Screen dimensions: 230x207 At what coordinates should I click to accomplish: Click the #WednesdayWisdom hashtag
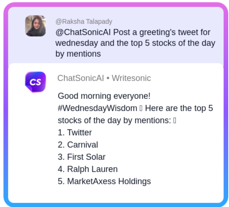[97, 108]
